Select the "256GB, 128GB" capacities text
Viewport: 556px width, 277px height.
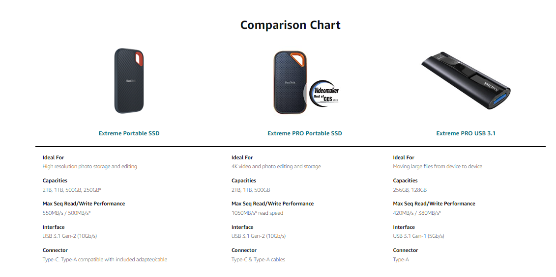coord(410,190)
